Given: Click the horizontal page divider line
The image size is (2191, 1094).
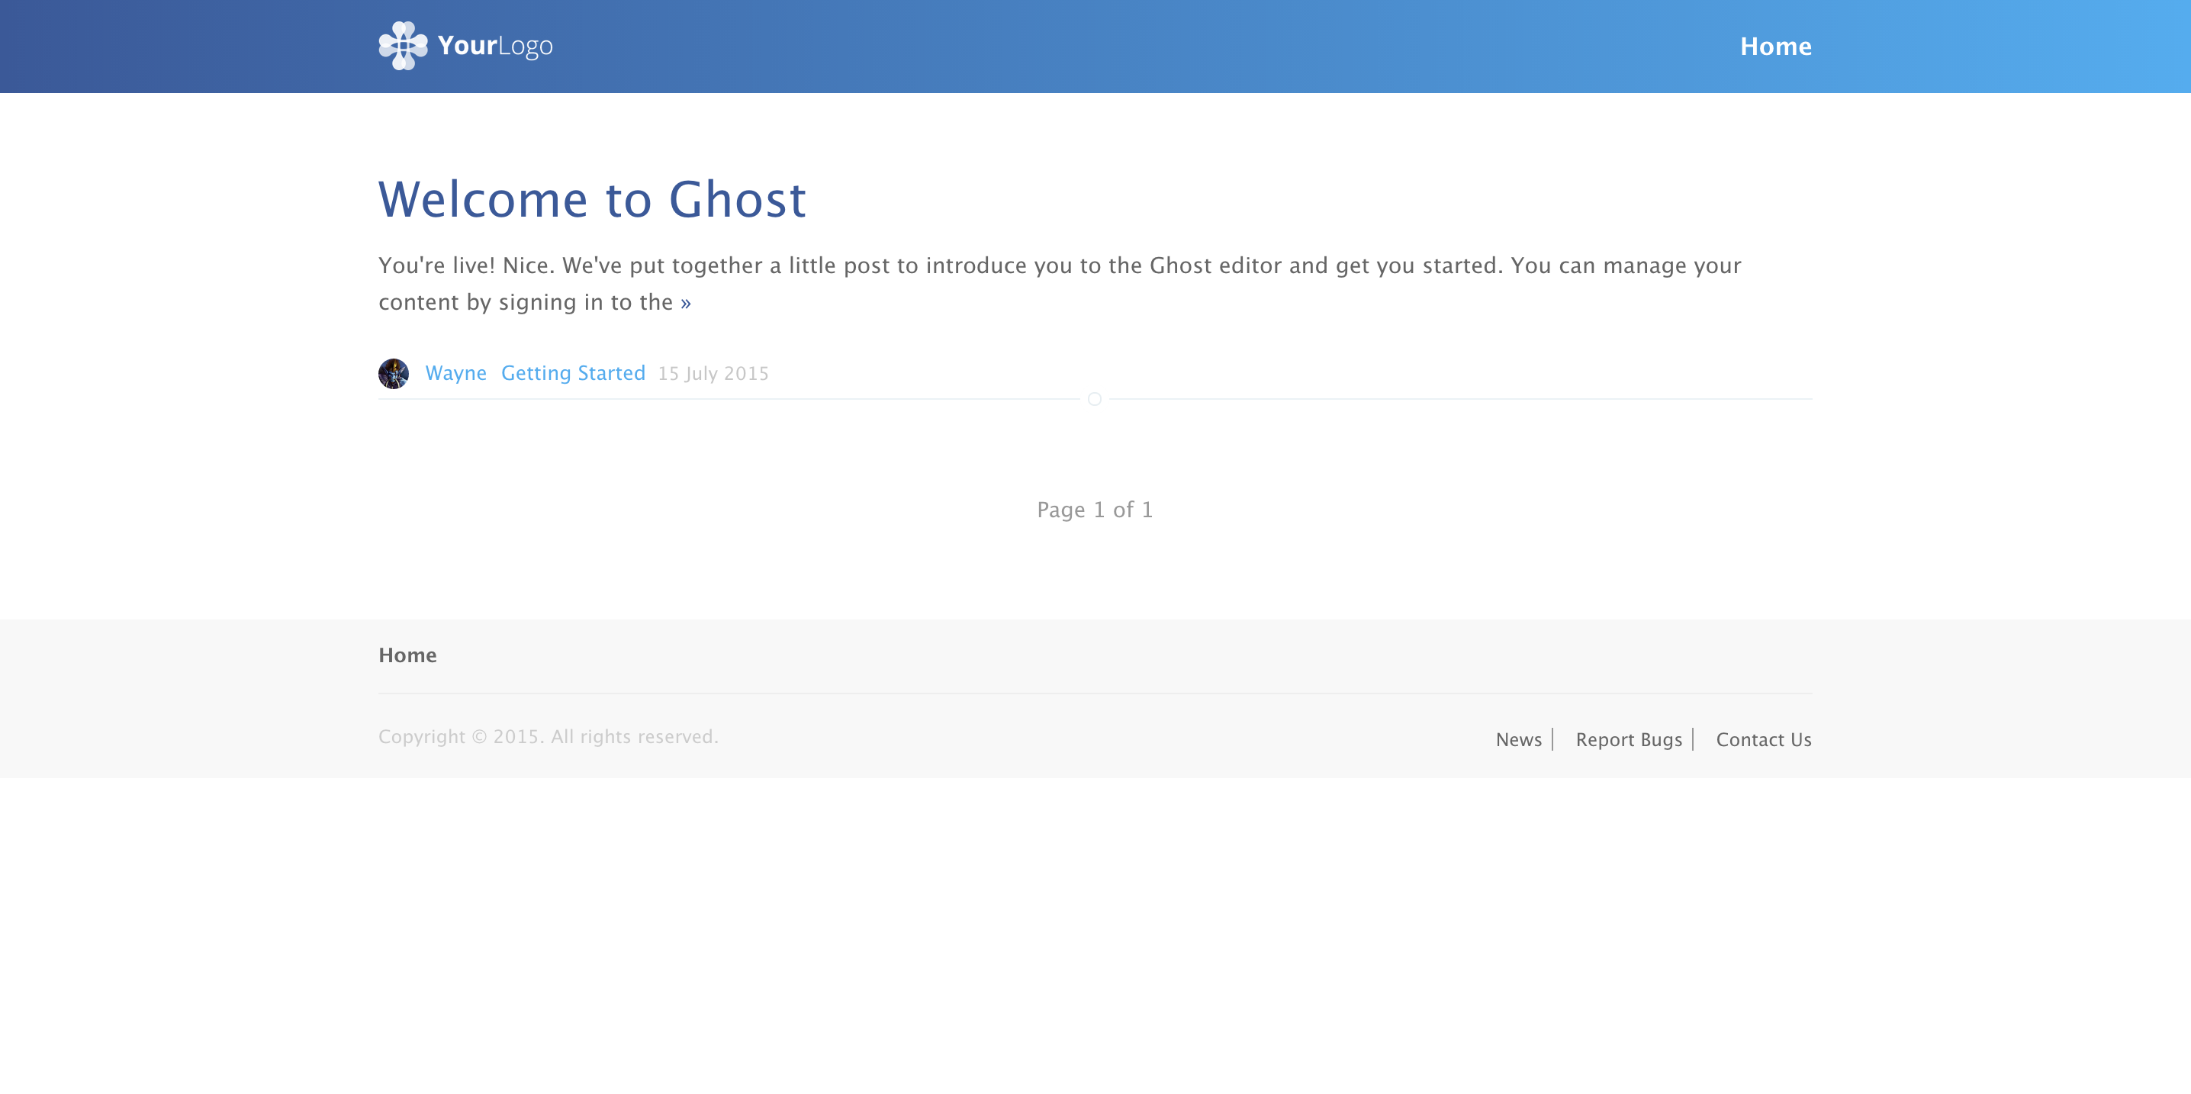Looking at the screenshot, I should click(x=1095, y=400).
